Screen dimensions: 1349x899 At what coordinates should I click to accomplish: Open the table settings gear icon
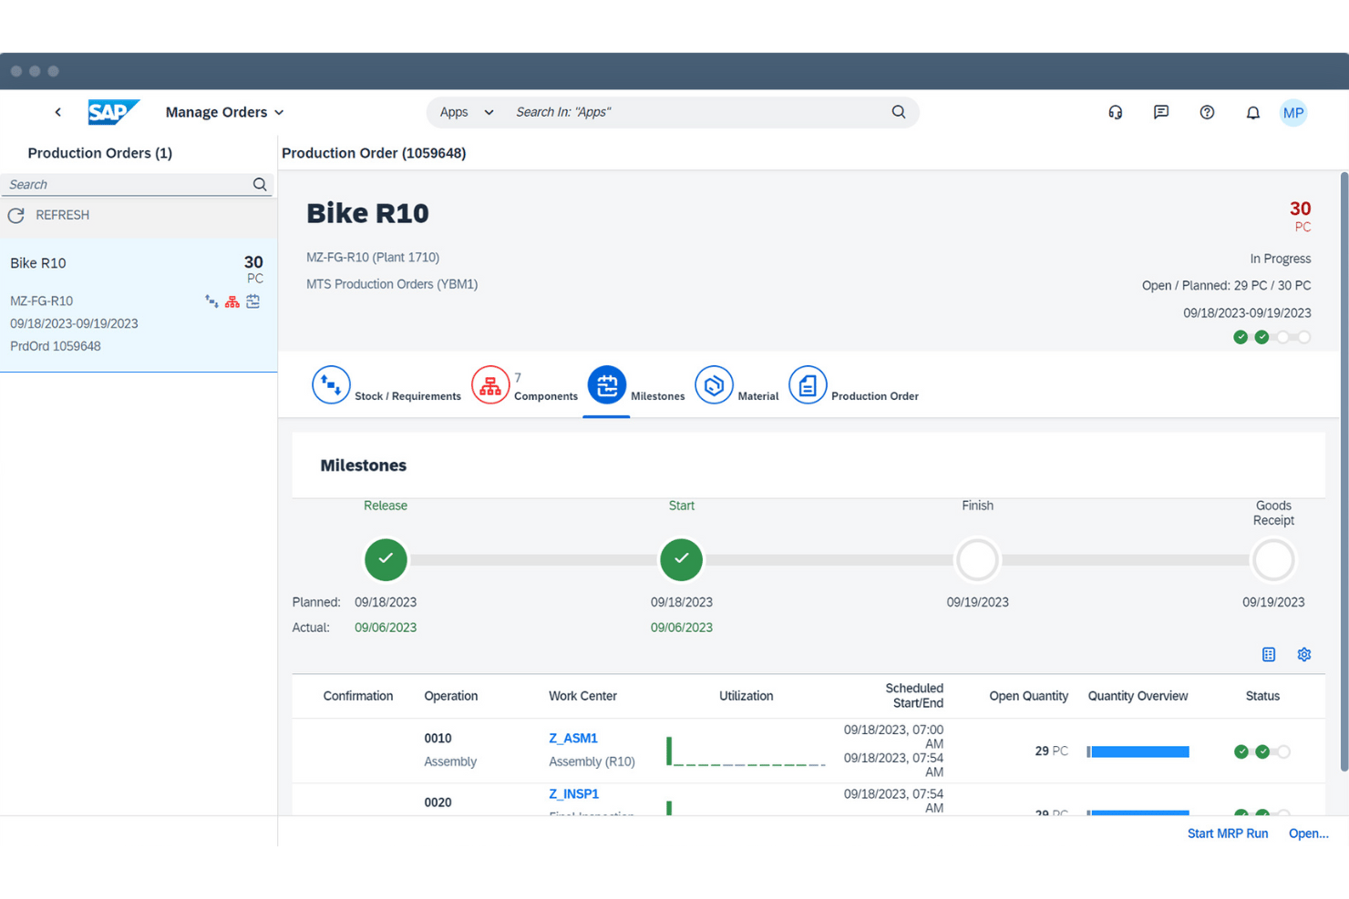pyautogui.click(x=1304, y=654)
